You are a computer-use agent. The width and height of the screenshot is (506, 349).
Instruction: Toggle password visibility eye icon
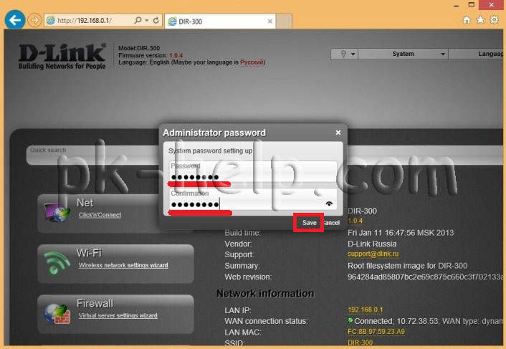click(329, 204)
